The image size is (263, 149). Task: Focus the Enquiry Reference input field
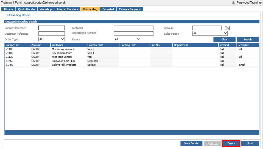click(x=52, y=28)
